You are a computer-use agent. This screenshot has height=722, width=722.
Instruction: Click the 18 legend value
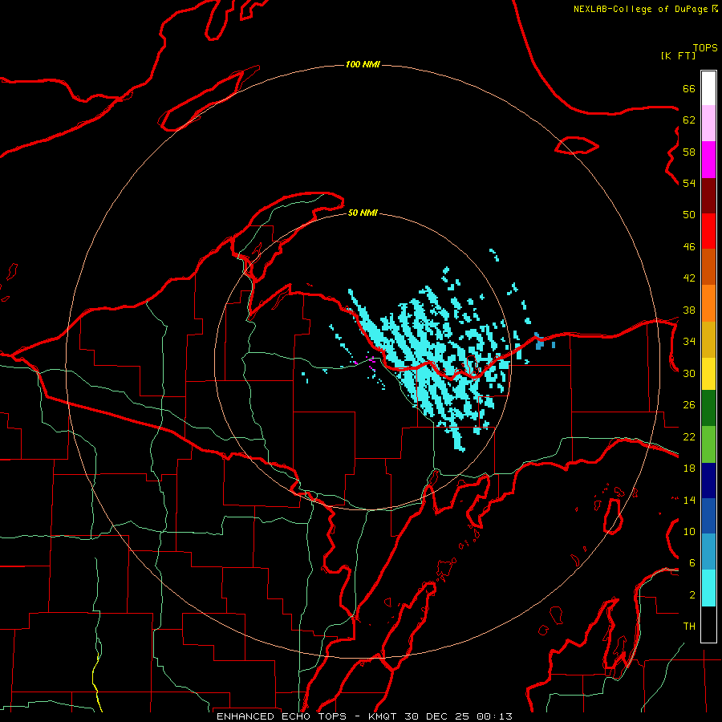click(x=689, y=468)
